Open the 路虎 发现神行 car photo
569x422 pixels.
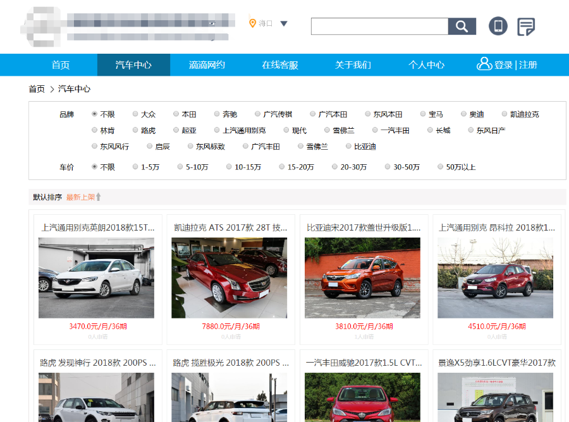tap(96, 397)
